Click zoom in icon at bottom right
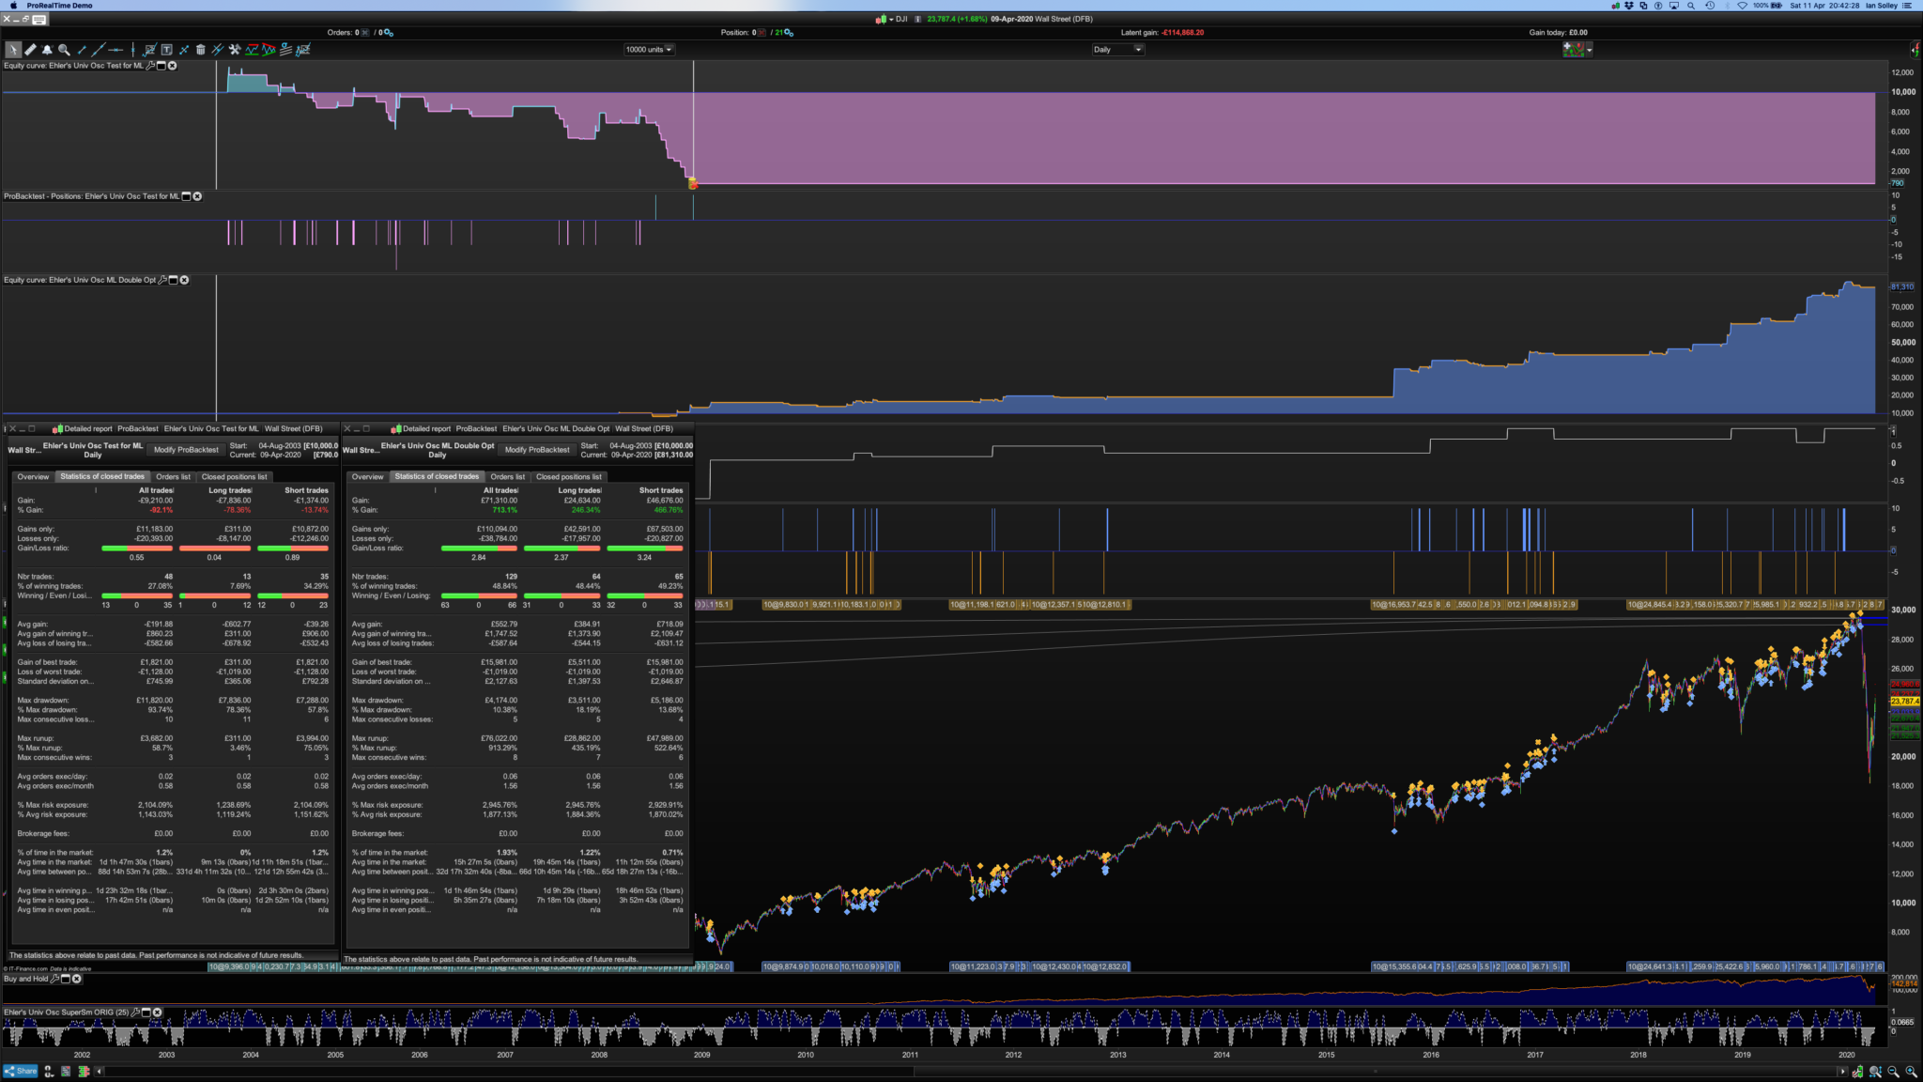The width and height of the screenshot is (1923, 1082). [1912, 1072]
